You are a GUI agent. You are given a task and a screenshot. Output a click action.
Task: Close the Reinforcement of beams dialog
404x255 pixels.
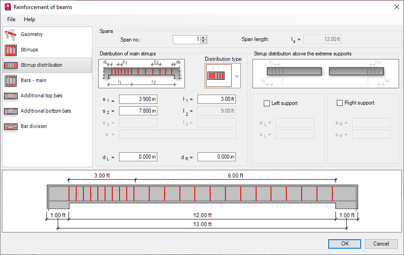(x=397, y=7)
